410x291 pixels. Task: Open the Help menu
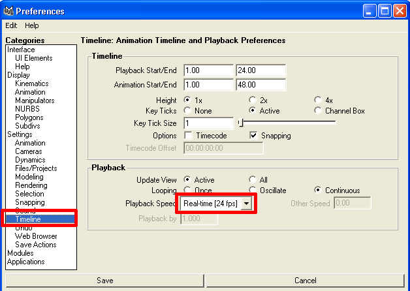tap(32, 25)
